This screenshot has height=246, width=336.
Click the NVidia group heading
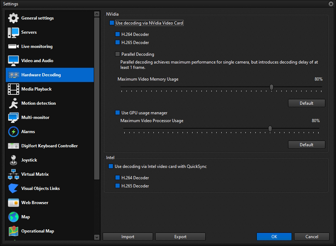tap(112, 14)
